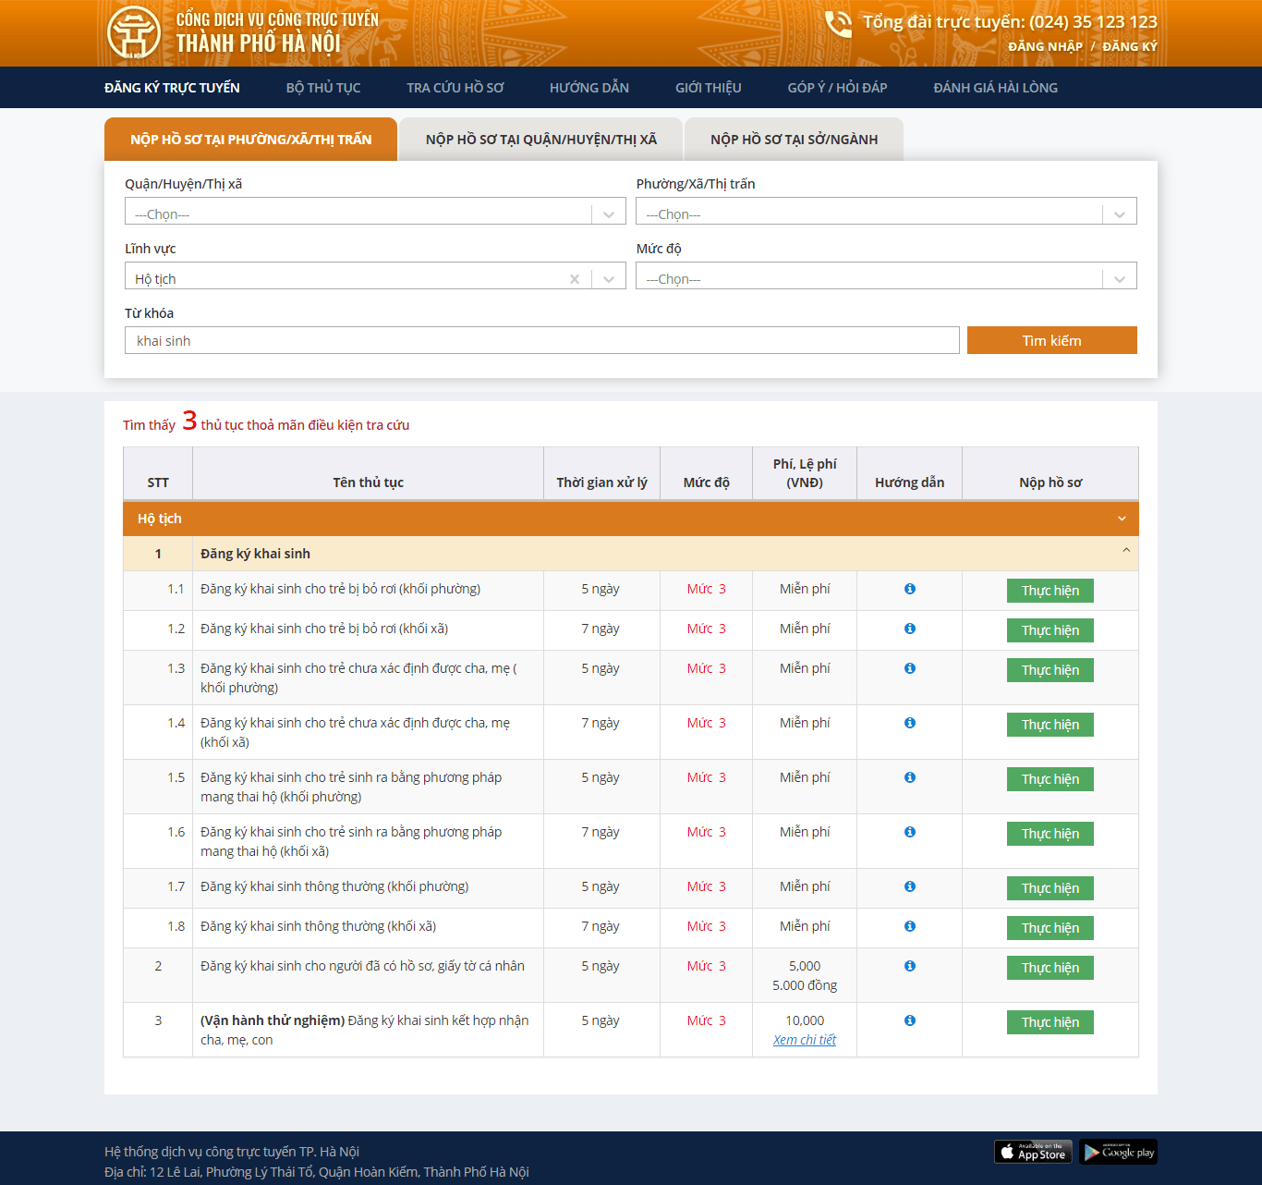Open the Phường/Xã/Thị trấn dropdown
The width and height of the screenshot is (1262, 1185).
(x=1119, y=214)
